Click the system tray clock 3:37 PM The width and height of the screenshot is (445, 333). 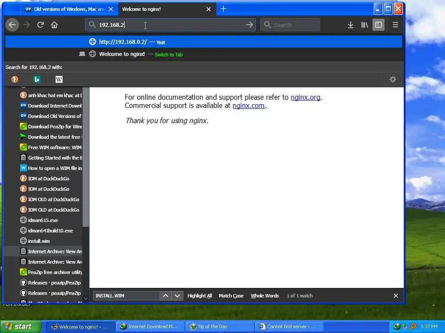coord(429,326)
